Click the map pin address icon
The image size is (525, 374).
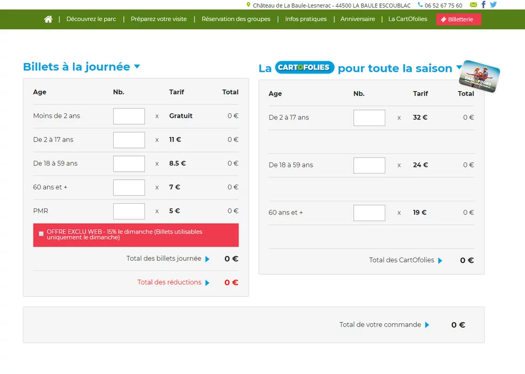tap(248, 5)
